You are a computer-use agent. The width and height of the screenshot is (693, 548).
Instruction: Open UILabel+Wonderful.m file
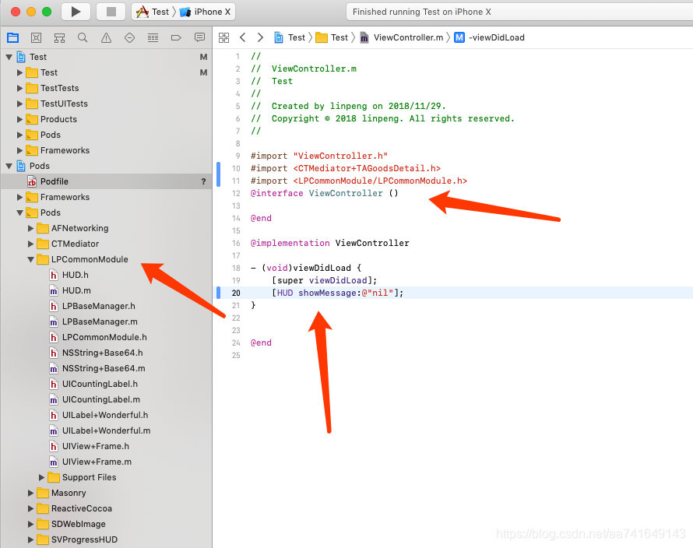106,430
